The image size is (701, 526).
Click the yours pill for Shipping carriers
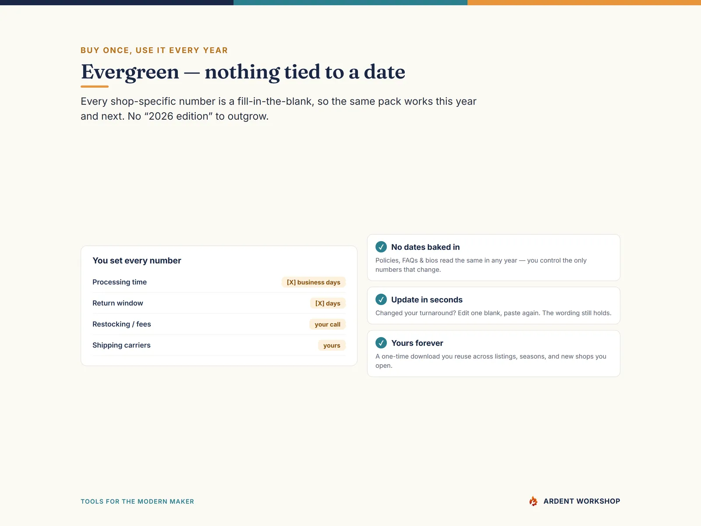click(332, 345)
